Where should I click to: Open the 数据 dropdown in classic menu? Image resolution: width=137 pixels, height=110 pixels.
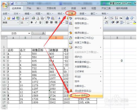click(x=83, y=14)
